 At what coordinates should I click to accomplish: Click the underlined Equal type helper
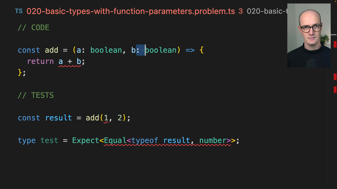(115, 141)
